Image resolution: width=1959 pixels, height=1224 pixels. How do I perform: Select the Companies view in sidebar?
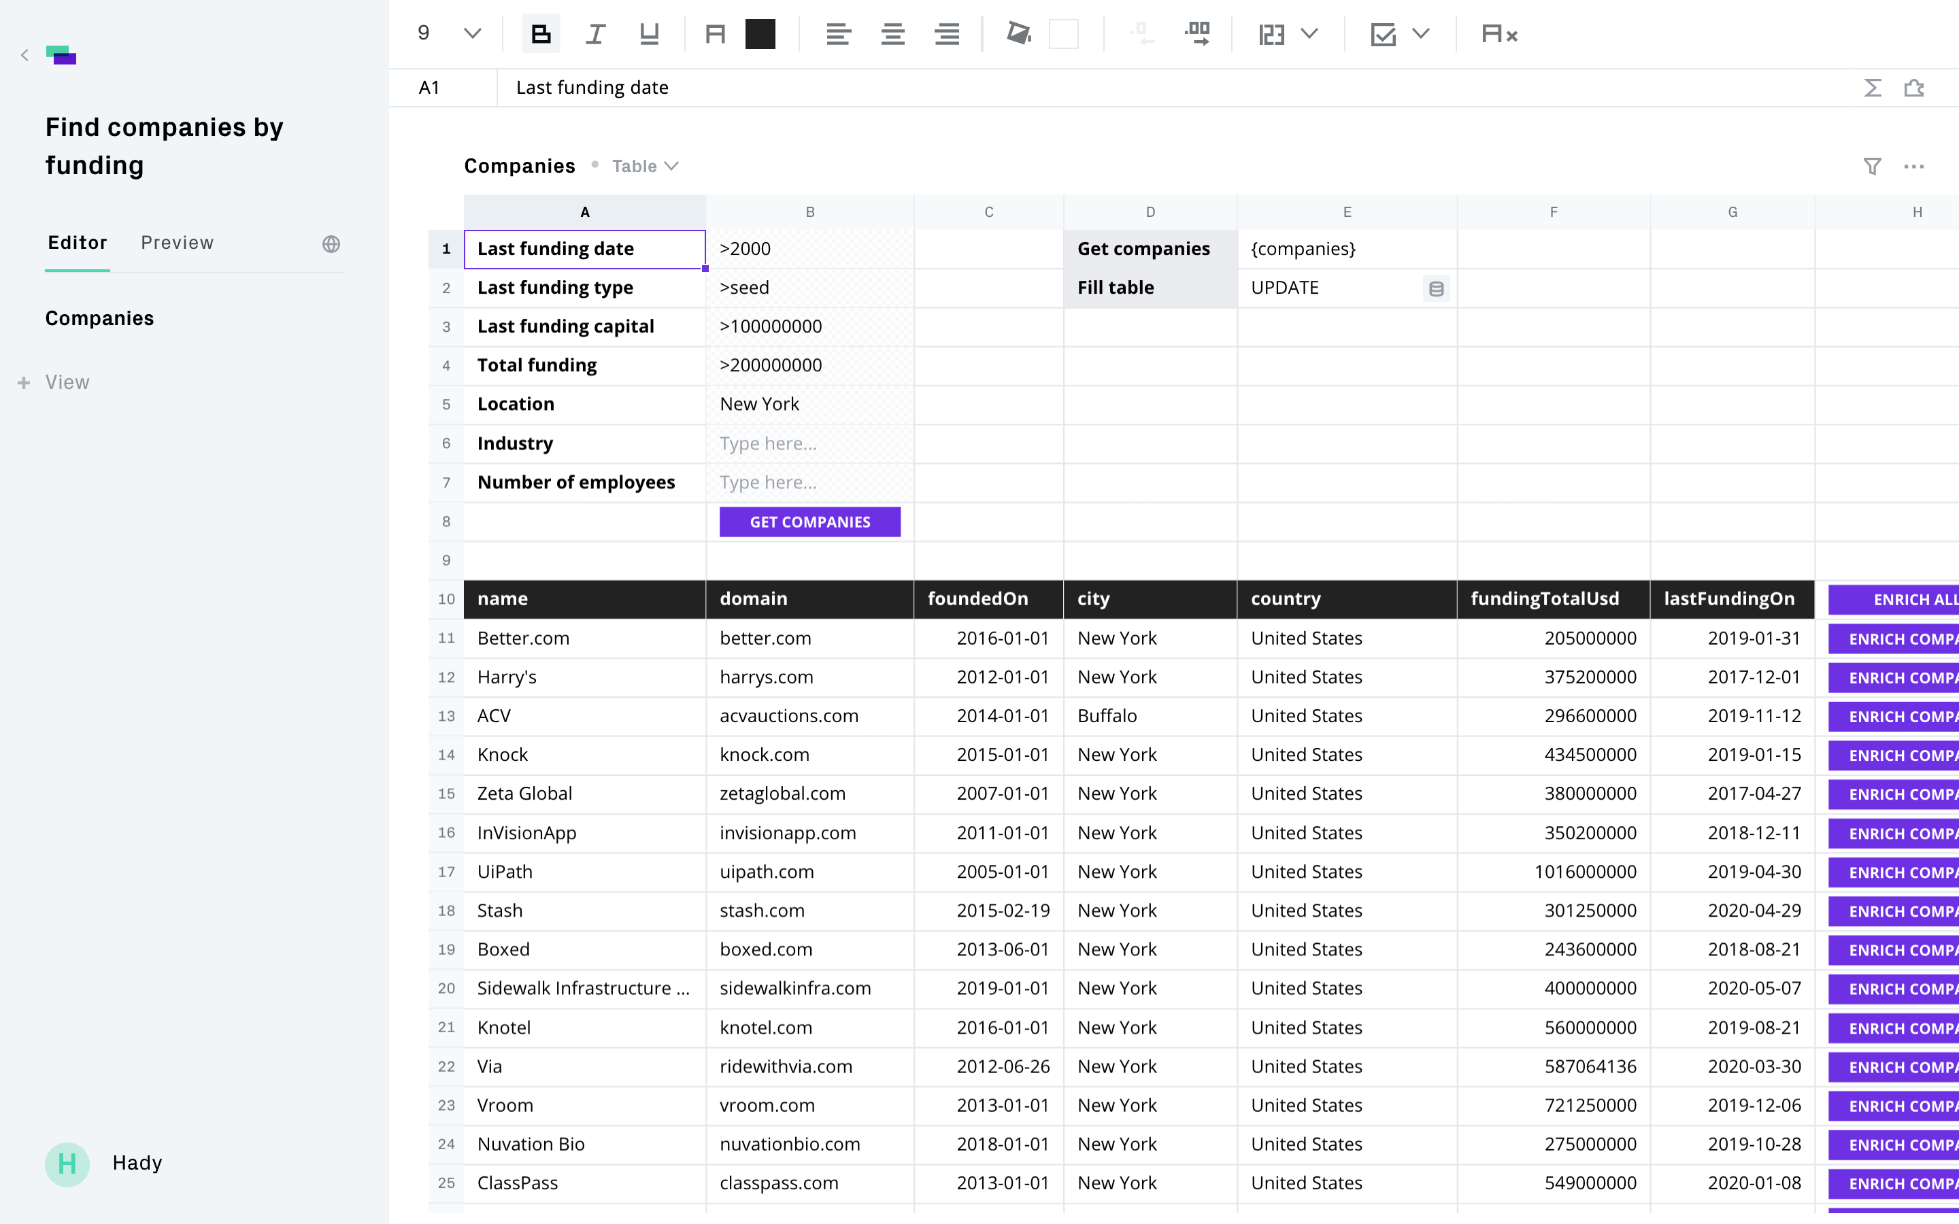[99, 318]
